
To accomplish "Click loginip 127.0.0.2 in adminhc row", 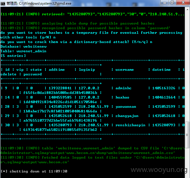I will click(x=89, y=88).
